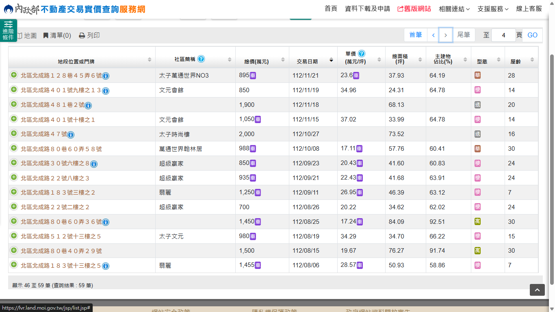Open the 地圖 map view
The width and height of the screenshot is (555, 312).
tap(27, 35)
